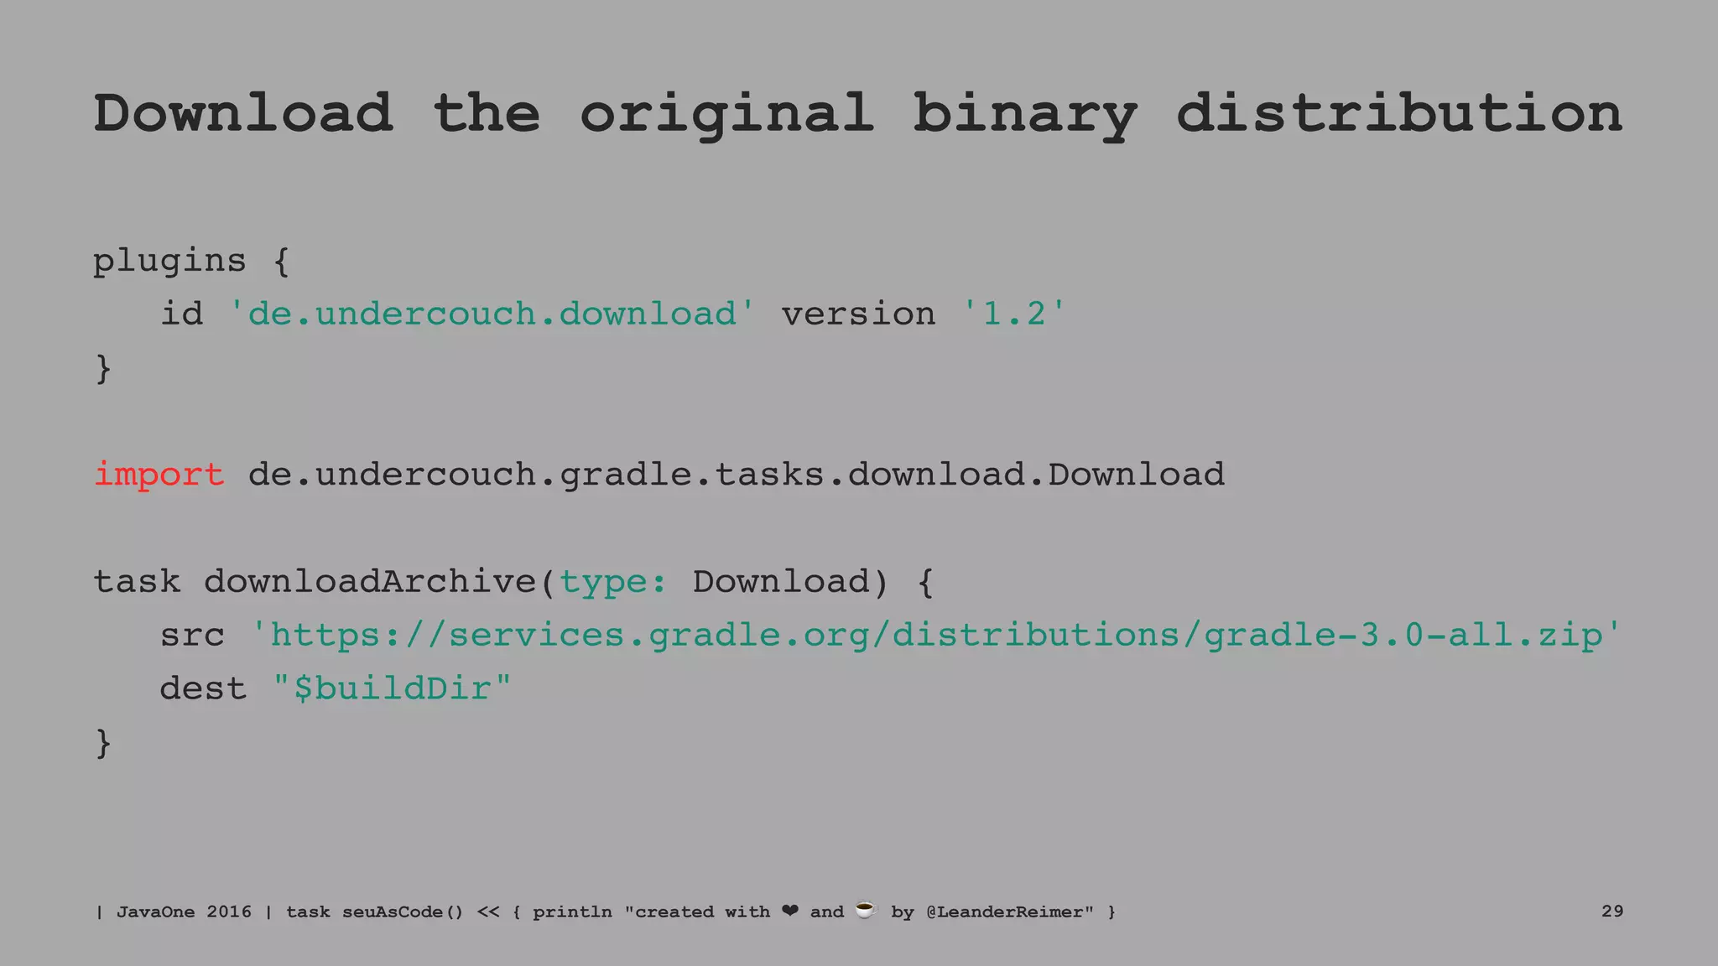
Task: Click the 'src' keyword in the task
Action: [x=192, y=636]
